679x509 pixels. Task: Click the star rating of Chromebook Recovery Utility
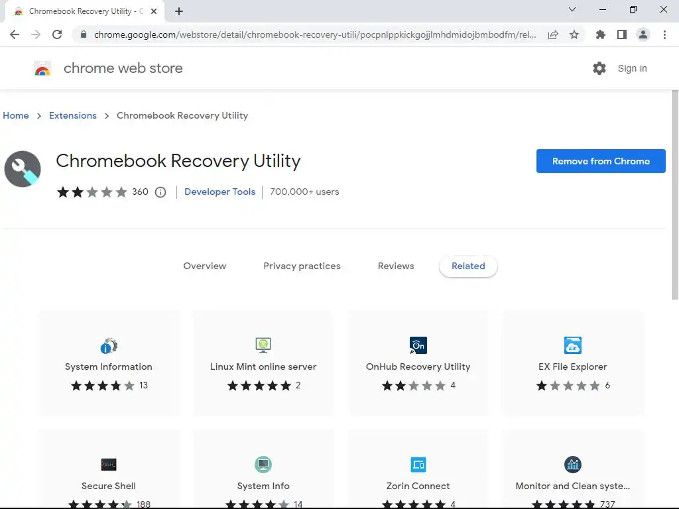pyautogui.click(x=92, y=192)
